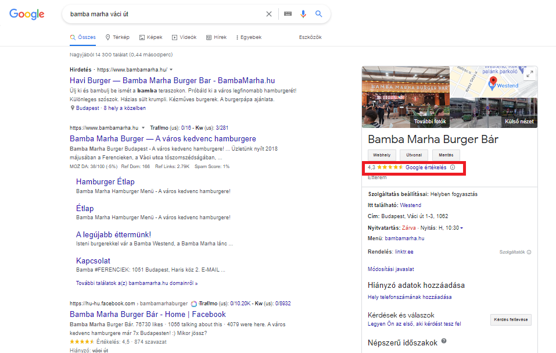Clear the search query with the X icon

click(268, 13)
